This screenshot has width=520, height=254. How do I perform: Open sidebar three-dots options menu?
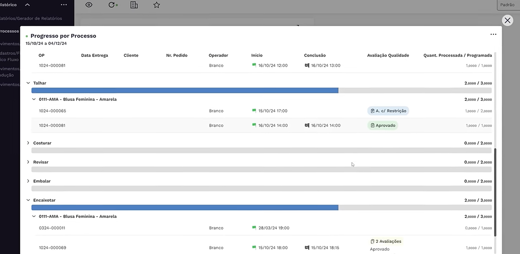click(x=64, y=5)
